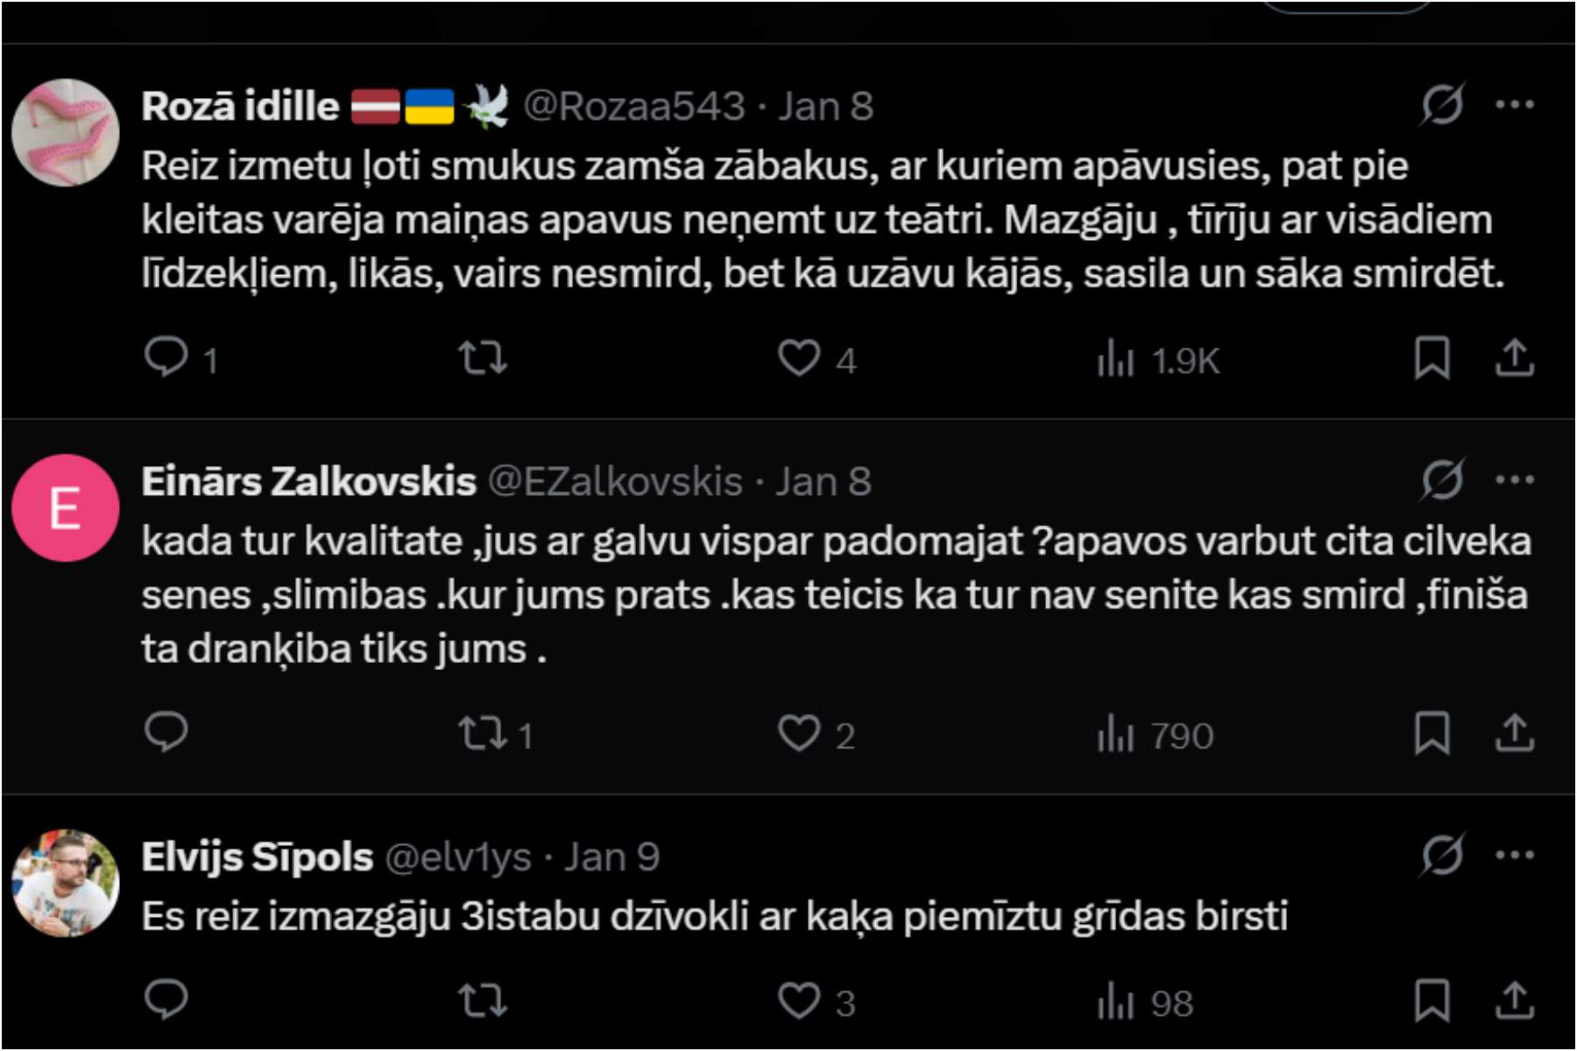Open Grok icon on Rozā idille's tweet
Image resolution: width=1577 pixels, height=1051 pixels.
1441,105
